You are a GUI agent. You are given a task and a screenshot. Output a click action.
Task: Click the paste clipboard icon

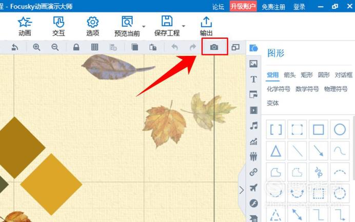point(153,47)
